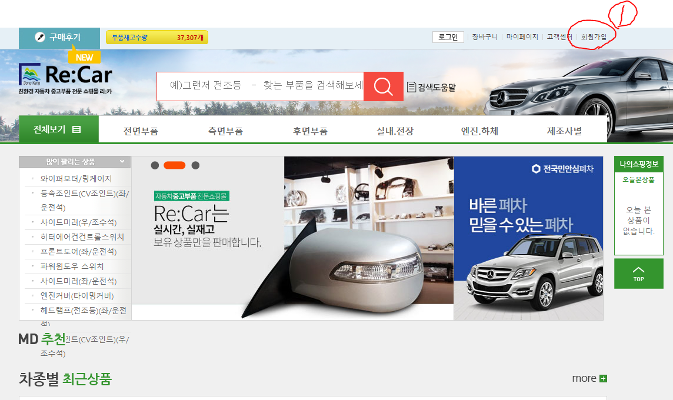
Task: Click the 부품재고수량 stock count badge
Action: coord(157,37)
